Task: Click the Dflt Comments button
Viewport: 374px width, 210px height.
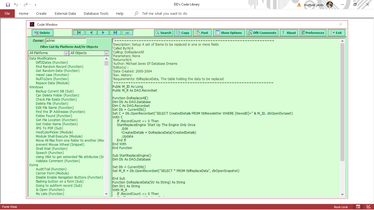Action: tap(262, 33)
